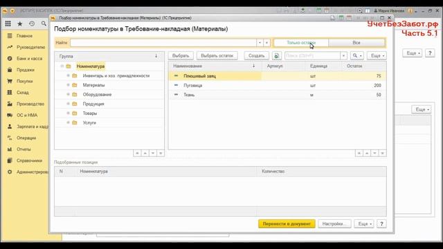The width and height of the screenshot is (443, 249).
Task: Open search options dropdown with magnifier
Action: [357, 55]
